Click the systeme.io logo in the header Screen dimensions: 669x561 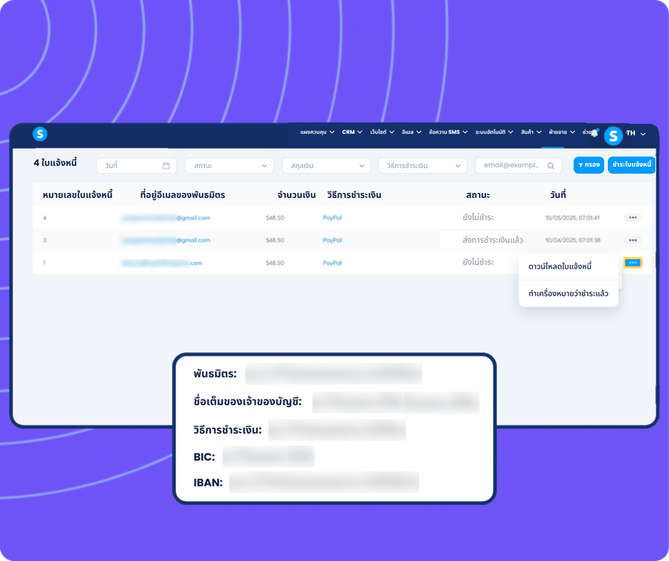[40, 134]
